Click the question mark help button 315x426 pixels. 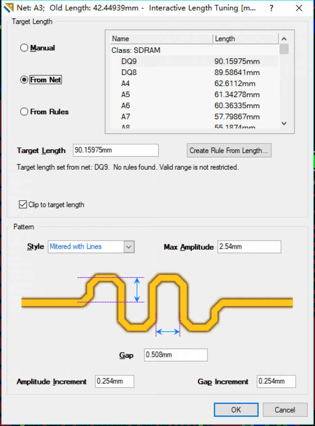point(271,8)
